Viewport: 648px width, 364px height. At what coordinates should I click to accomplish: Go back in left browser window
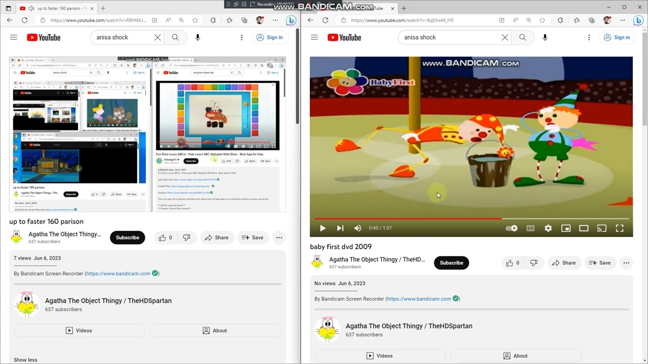coord(10,20)
